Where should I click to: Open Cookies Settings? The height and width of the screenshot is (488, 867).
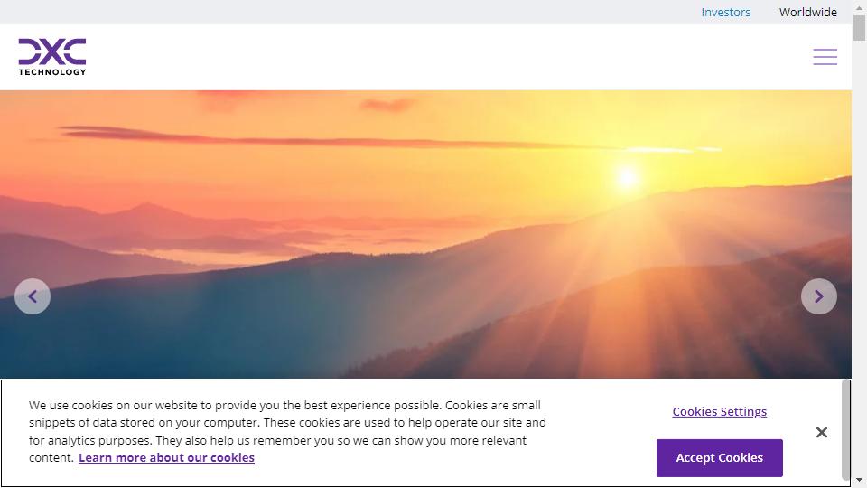pyautogui.click(x=720, y=412)
